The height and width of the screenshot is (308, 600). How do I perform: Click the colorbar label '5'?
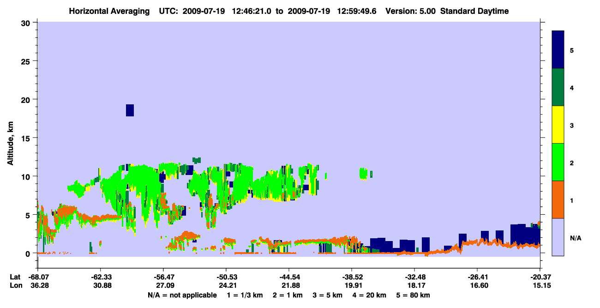[x=572, y=50]
